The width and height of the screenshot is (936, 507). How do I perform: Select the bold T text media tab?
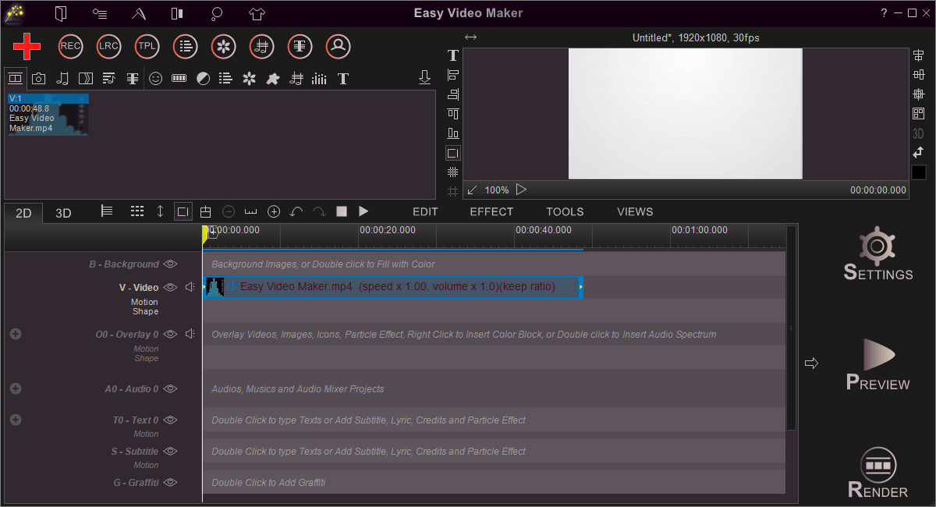342,79
